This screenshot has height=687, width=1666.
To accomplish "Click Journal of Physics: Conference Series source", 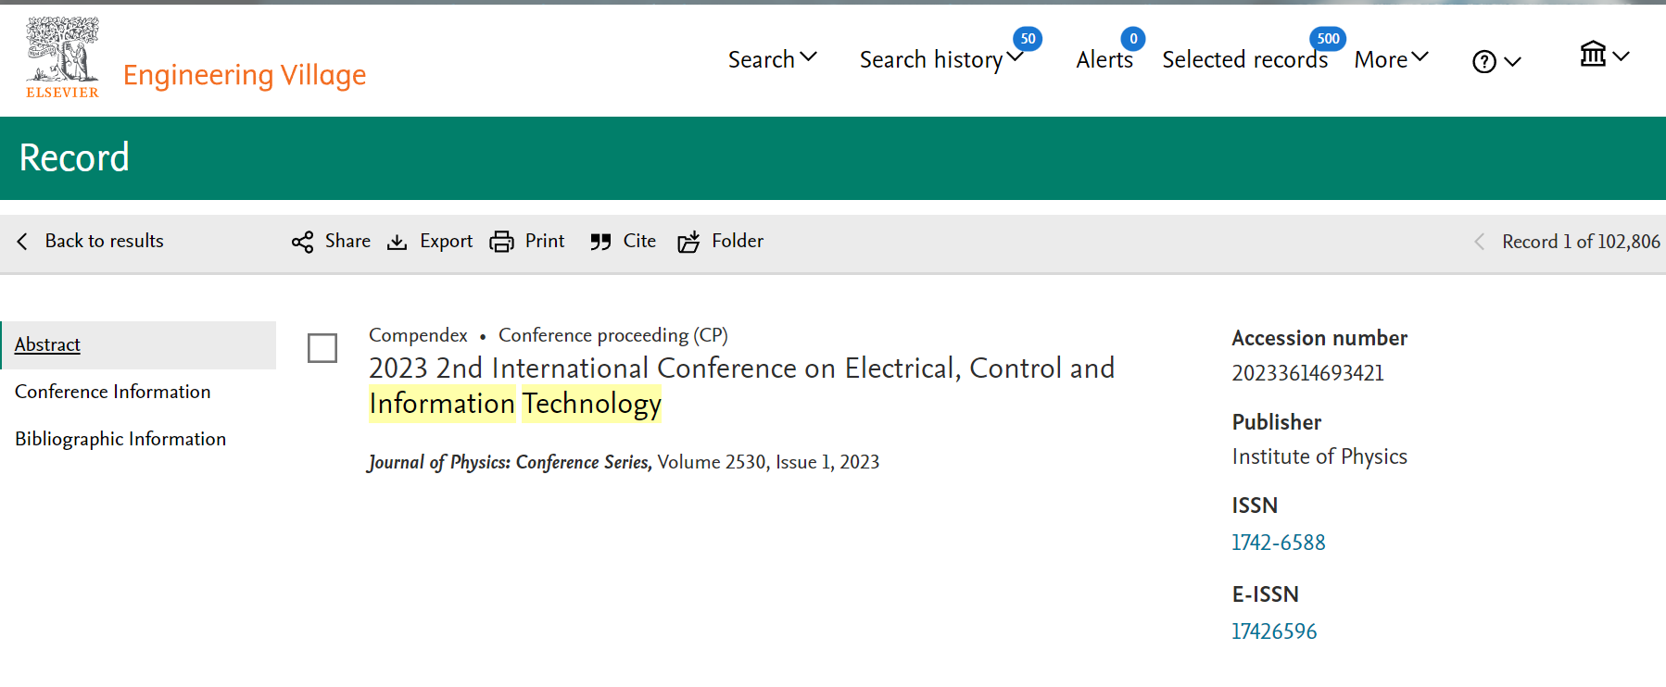I will pyautogui.click(x=511, y=462).
